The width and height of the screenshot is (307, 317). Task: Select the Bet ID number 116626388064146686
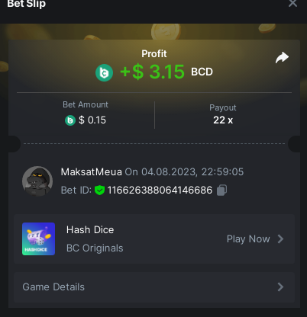[x=160, y=191]
